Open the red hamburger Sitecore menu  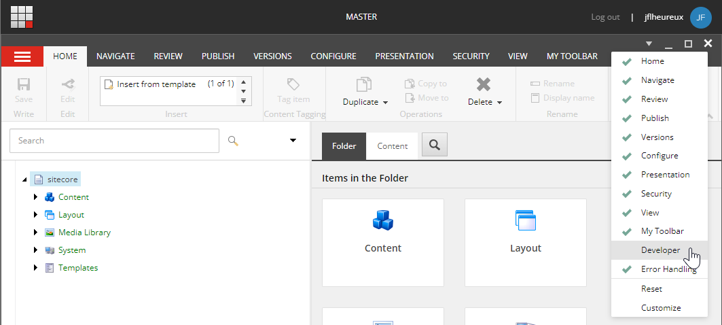(22, 56)
